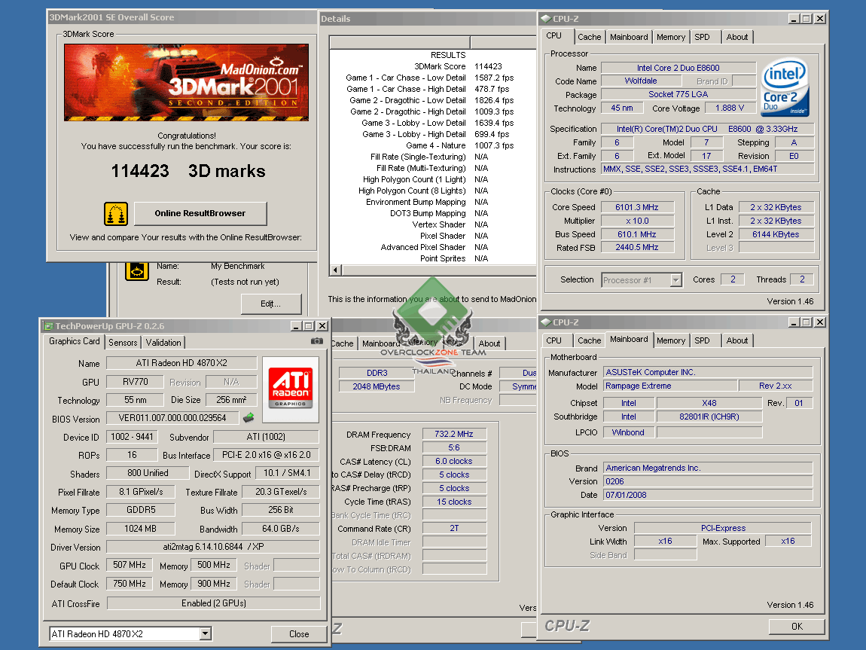Select Graphics Card tab in GPU-Z

pos(74,341)
